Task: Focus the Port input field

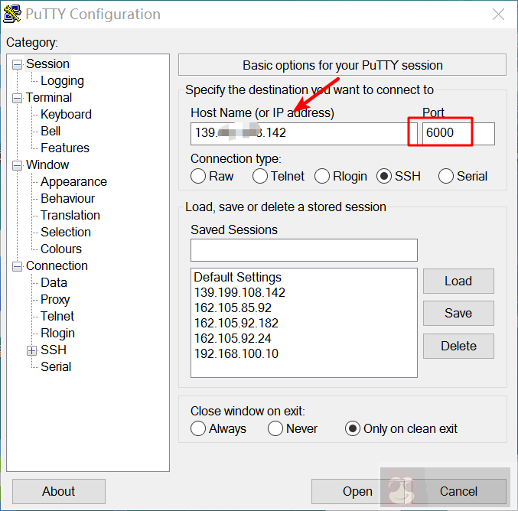Action: pos(458,134)
